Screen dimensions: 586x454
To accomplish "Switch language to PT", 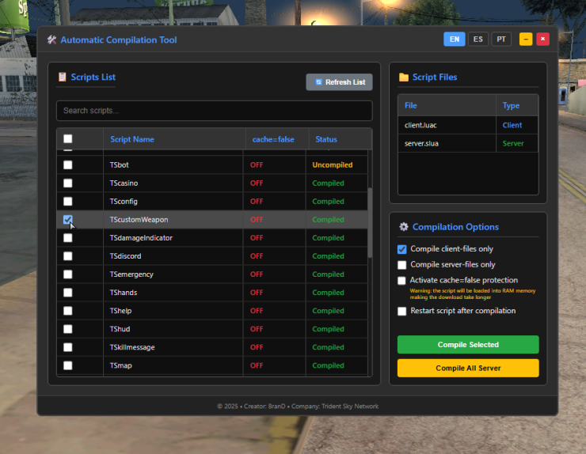I will click(x=501, y=40).
